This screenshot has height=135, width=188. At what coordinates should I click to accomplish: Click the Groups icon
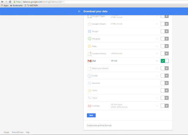point(89,31)
